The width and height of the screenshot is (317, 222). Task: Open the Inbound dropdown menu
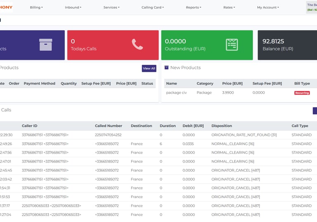click(x=73, y=7)
